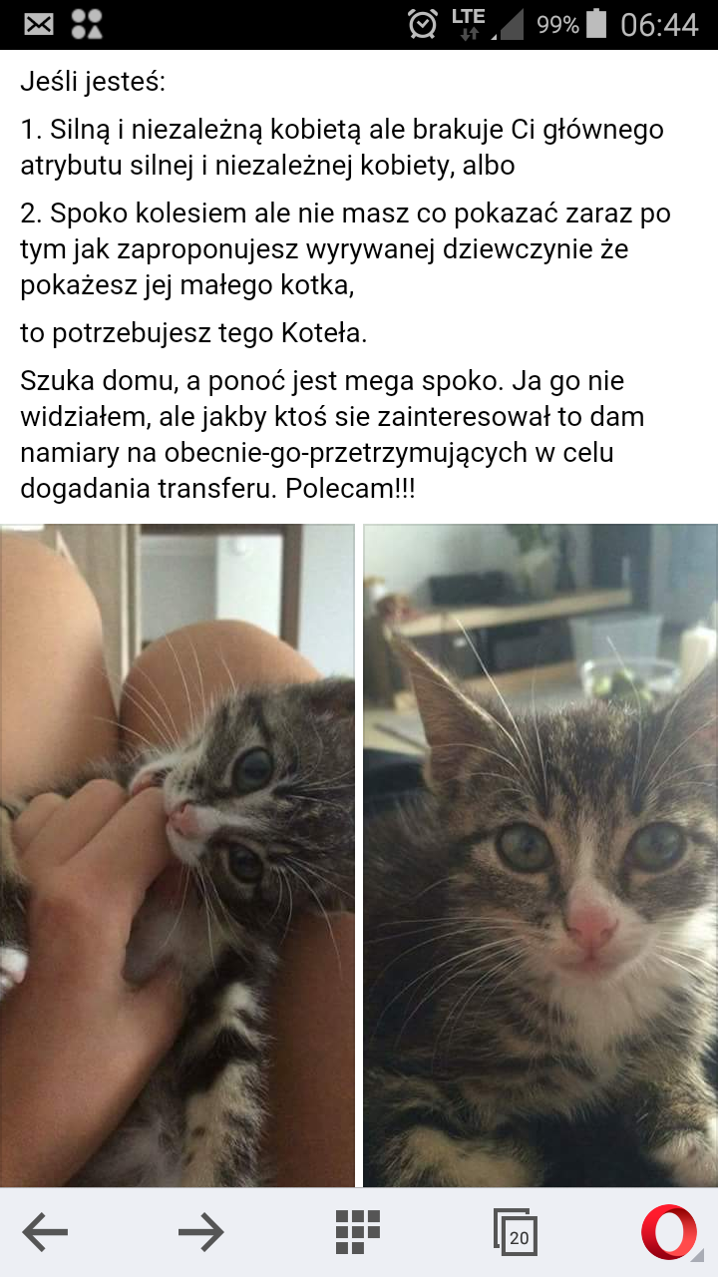Tap the 06:44 clock in status bar
Viewport: 718px width, 1277px height.
659,25
